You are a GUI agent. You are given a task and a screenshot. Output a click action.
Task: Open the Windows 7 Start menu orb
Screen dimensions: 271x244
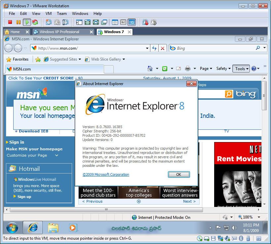click(12, 228)
